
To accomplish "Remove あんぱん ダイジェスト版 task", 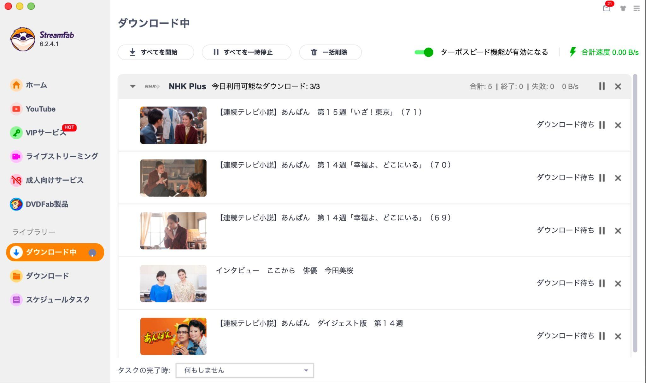I will point(618,336).
